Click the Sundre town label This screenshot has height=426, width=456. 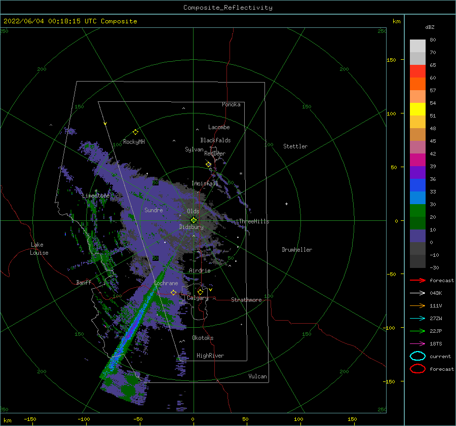[x=154, y=210]
